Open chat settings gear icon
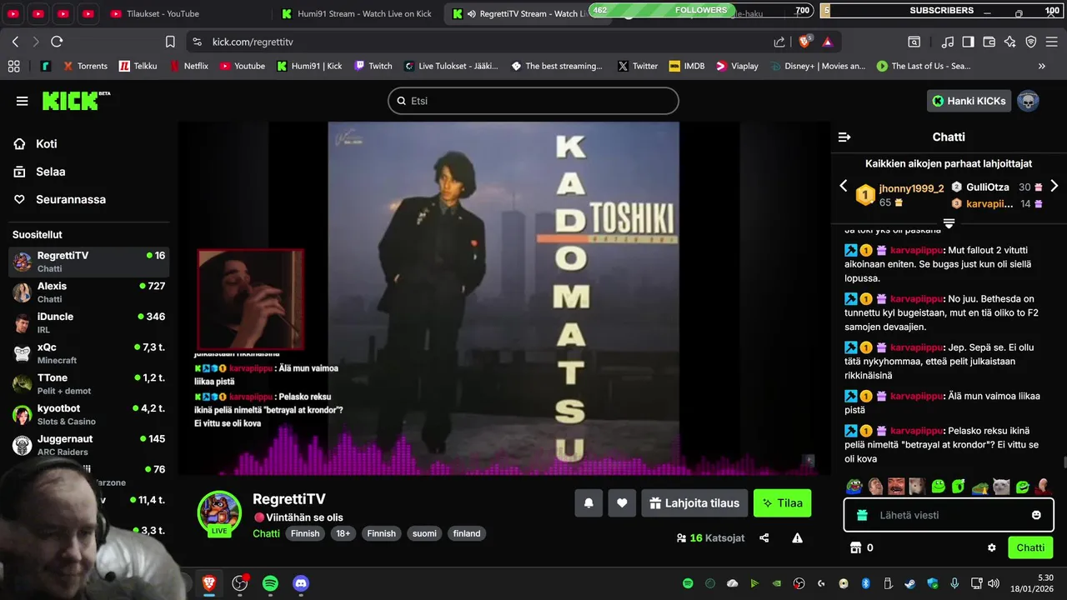 [x=992, y=547]
